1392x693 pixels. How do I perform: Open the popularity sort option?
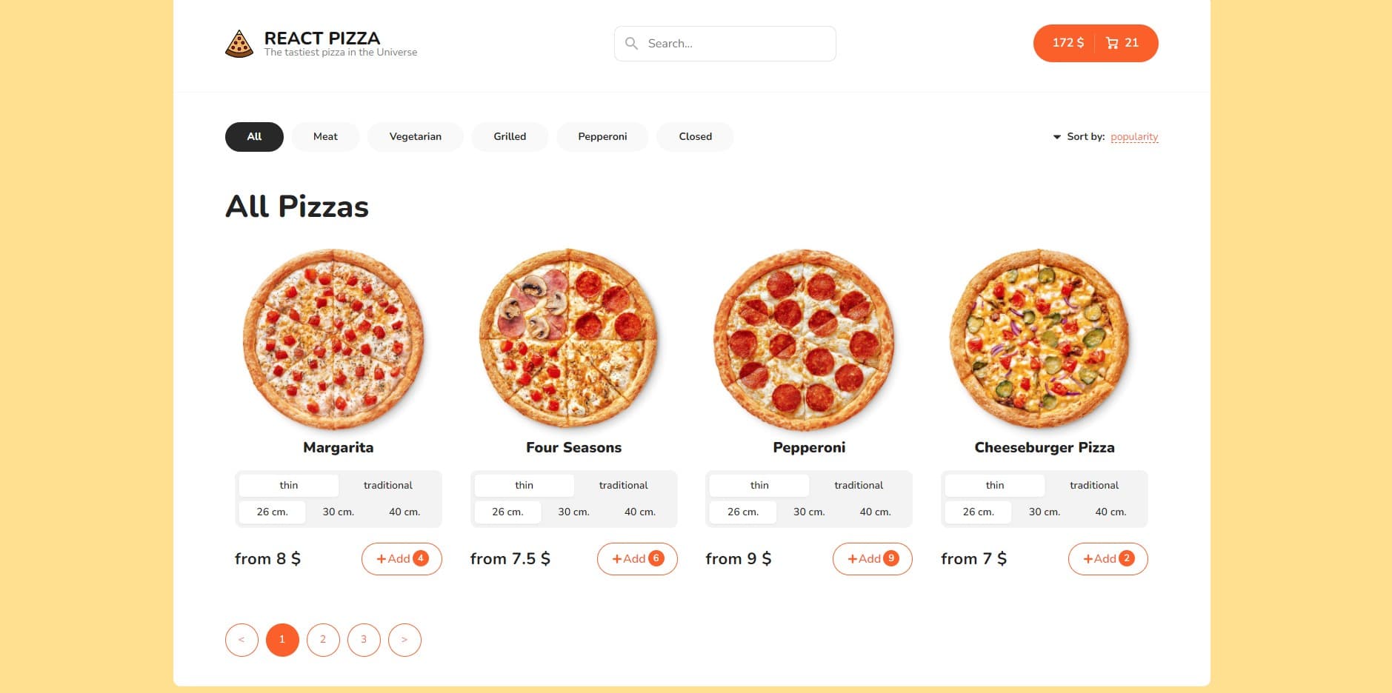[x=1133, y=137]
